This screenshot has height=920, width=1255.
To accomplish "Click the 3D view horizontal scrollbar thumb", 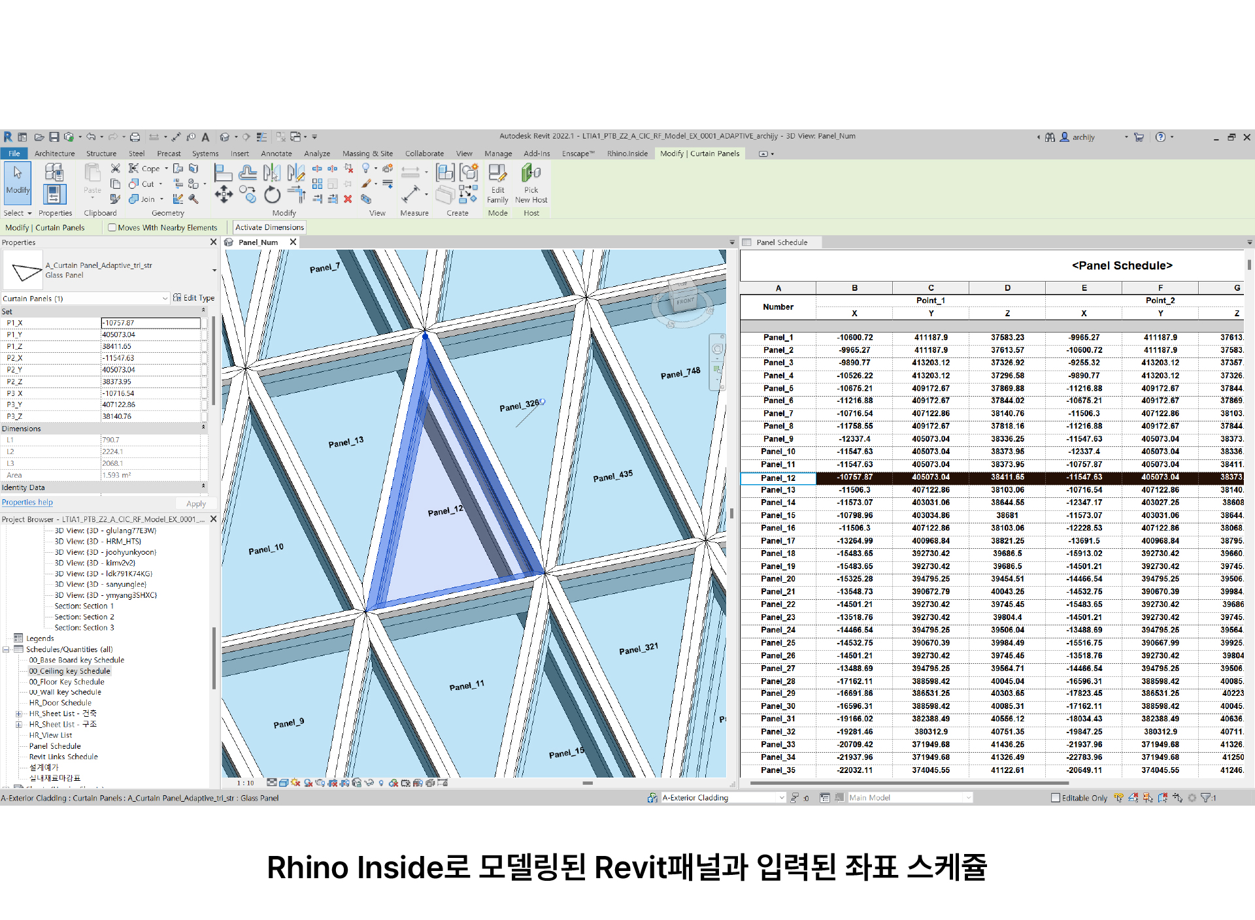I will [x=588, y=783].
